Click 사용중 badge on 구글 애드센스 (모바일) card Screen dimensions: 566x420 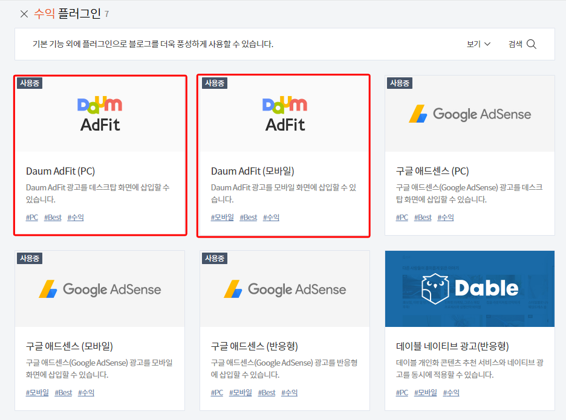click(x=30, y=259)
